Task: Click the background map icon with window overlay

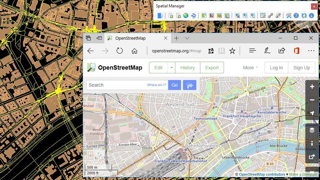Action: click(x=227, y=16)
